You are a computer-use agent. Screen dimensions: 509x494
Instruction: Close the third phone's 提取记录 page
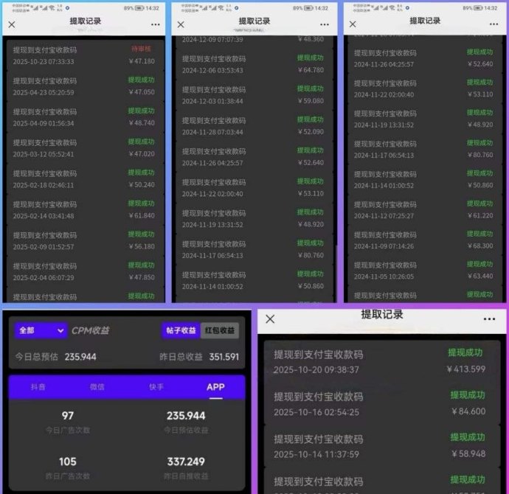pos(353,24)
